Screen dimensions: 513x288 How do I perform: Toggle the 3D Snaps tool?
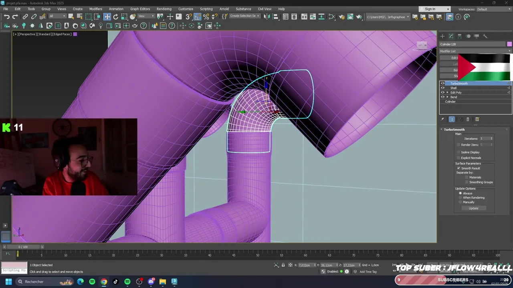(189, 17)
